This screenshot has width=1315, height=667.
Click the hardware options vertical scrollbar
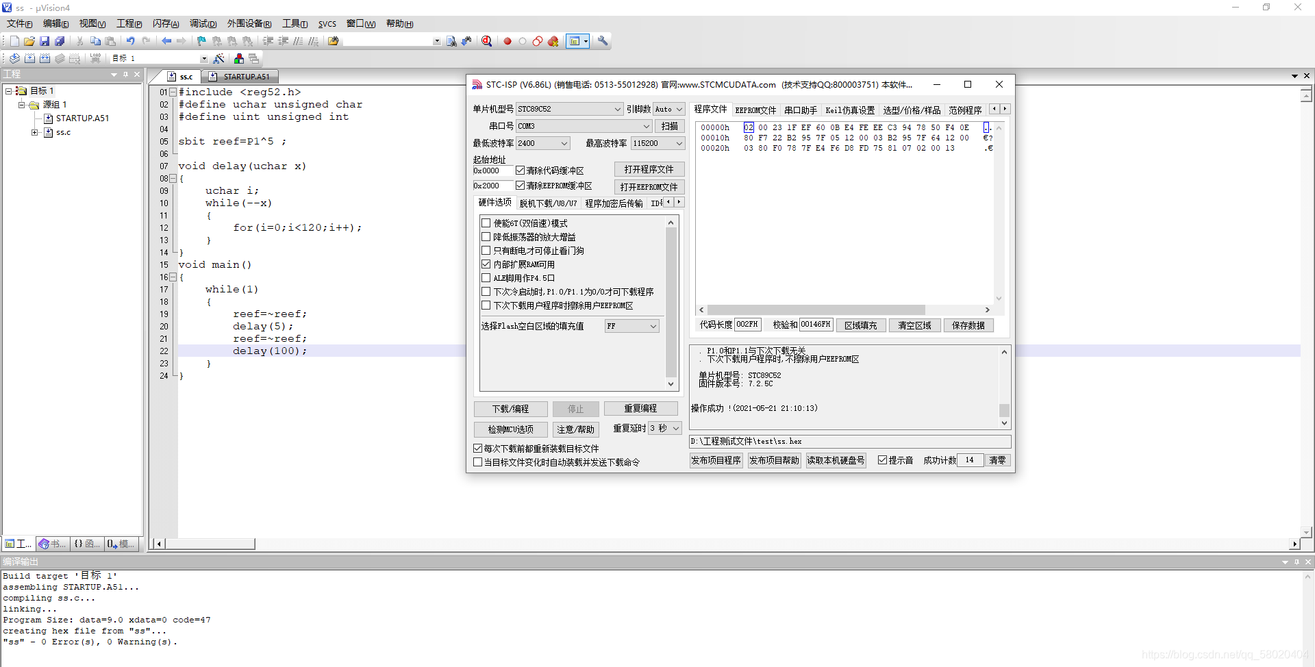(671, 303)
